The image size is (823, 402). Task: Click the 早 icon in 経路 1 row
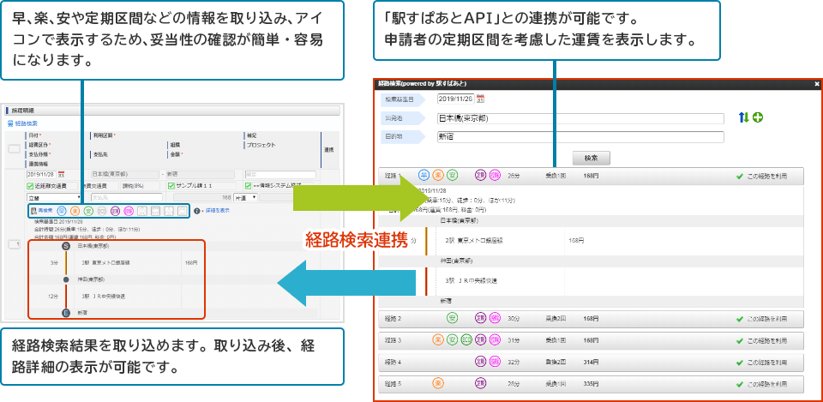click(x=424, y=176)
